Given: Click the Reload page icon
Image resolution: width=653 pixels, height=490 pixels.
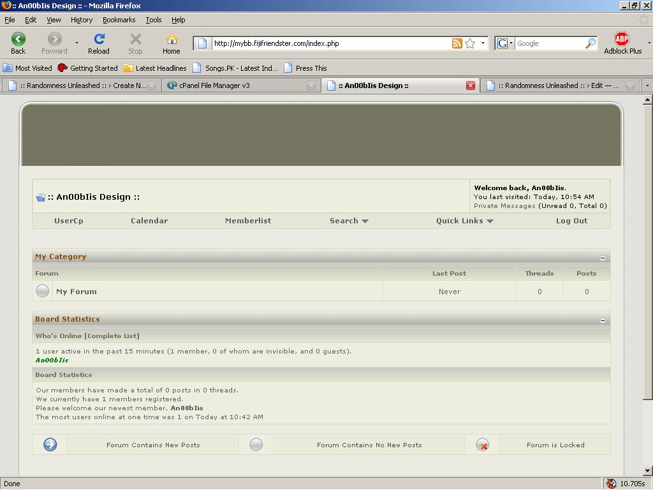Looking at the screenshot, I should click(99, 40).
